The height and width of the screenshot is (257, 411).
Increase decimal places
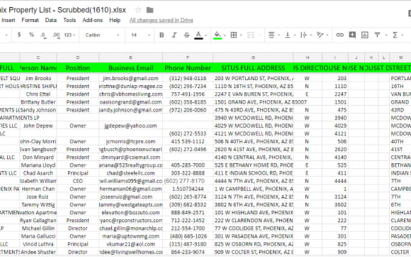click(x=56, y=35)
